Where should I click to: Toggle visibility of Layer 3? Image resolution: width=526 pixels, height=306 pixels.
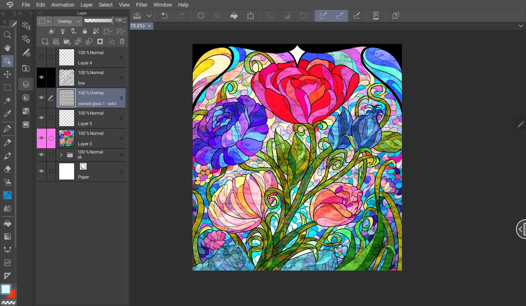(x=41, y=138)
